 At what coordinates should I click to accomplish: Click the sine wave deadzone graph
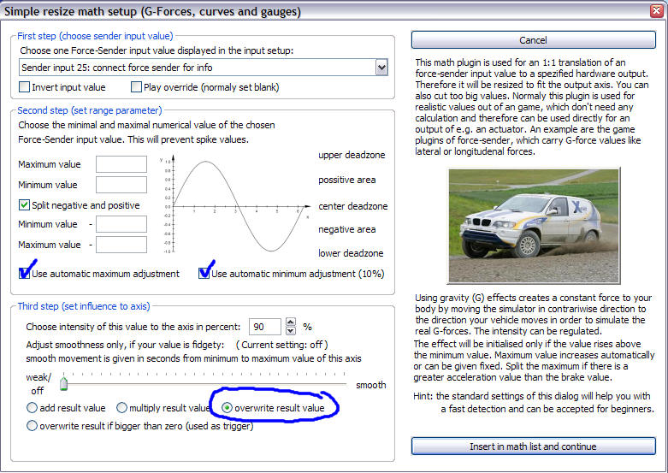coord(235,205)
